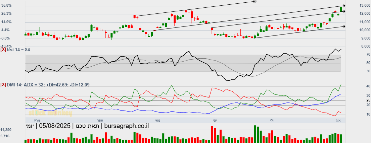Remove the DMI 14 indicator using its X
Screen dimensions: 371x143
coord(3,85)
